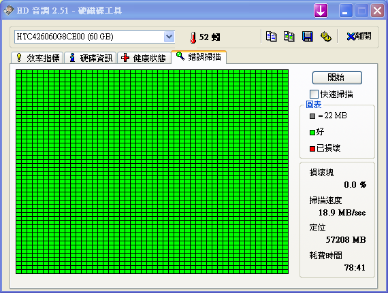This screenshot has width=388, height=293.
Task: Click the green block scan map
Action: [x=152, y=171]
